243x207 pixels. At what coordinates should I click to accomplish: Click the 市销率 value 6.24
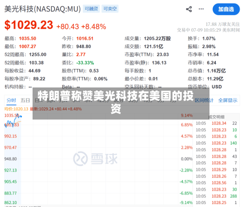(211, 63)
